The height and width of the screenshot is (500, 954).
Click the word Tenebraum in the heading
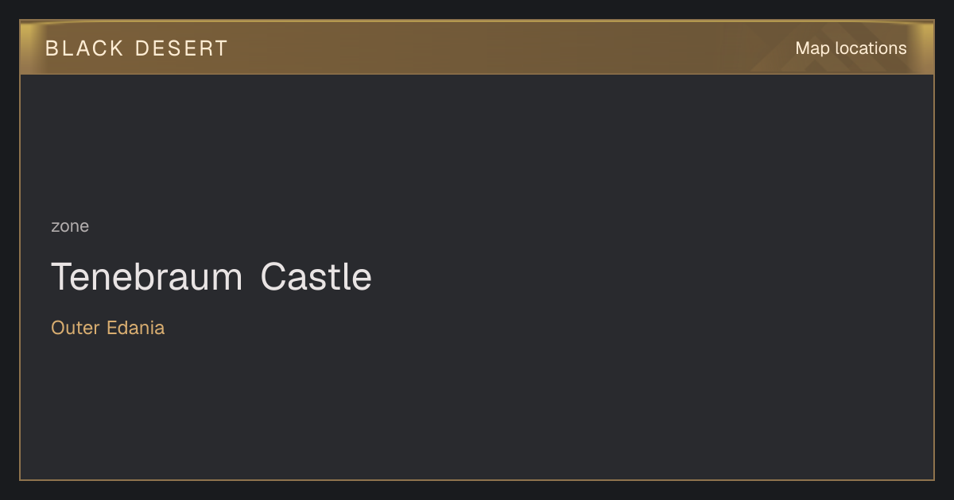pos(147,277)
